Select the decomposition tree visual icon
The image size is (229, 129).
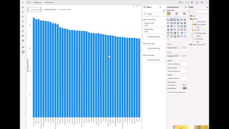coord(181,33)
